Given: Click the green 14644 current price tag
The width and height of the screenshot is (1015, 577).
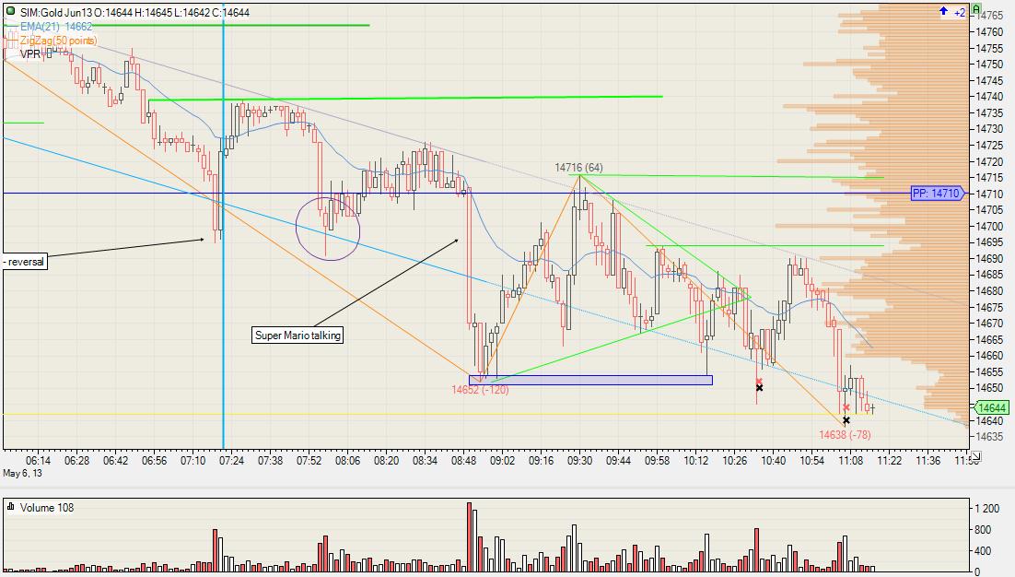Looking at the screenshot, I should pos(992,407).
